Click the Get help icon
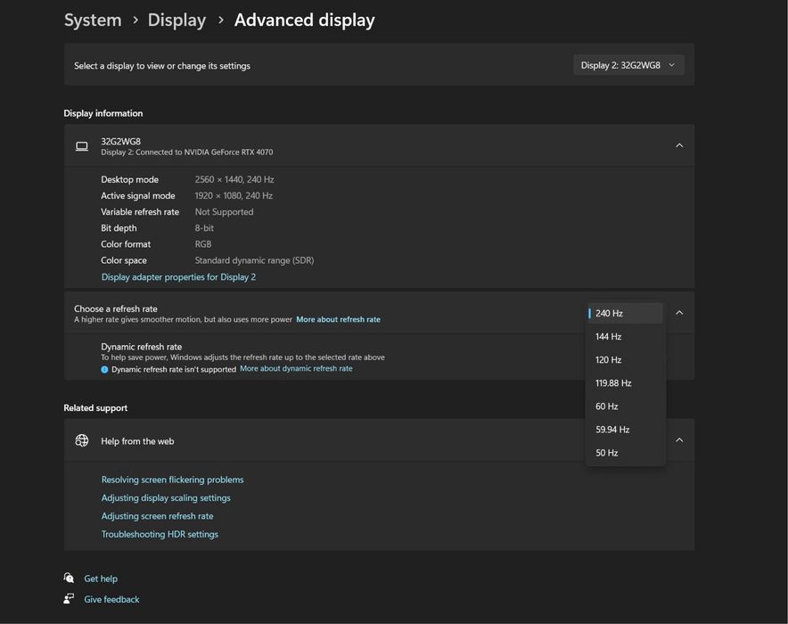 (70, 579)
